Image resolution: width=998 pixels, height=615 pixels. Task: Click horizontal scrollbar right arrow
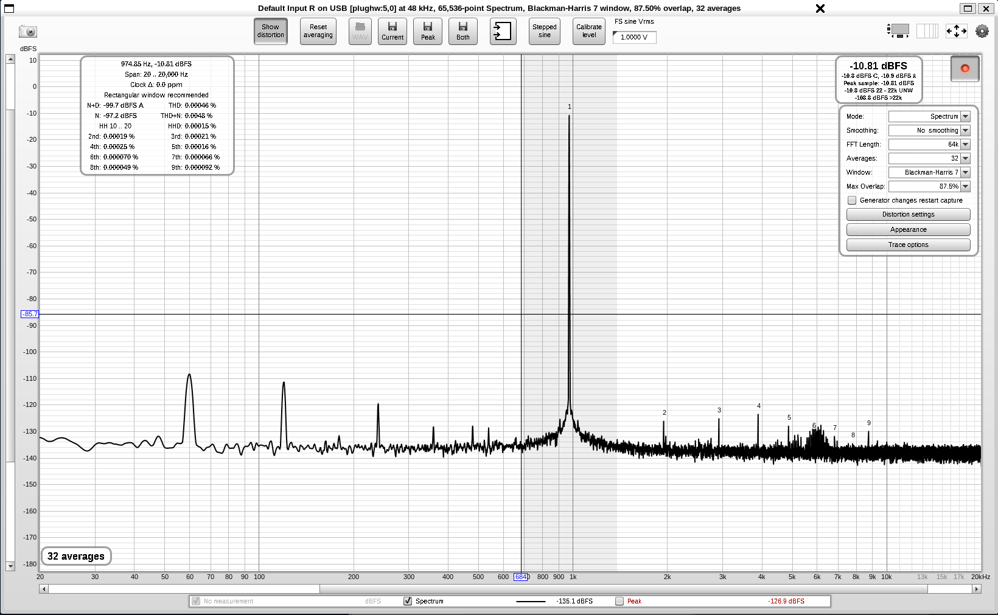pyautogui.click(x=977, y=589)
